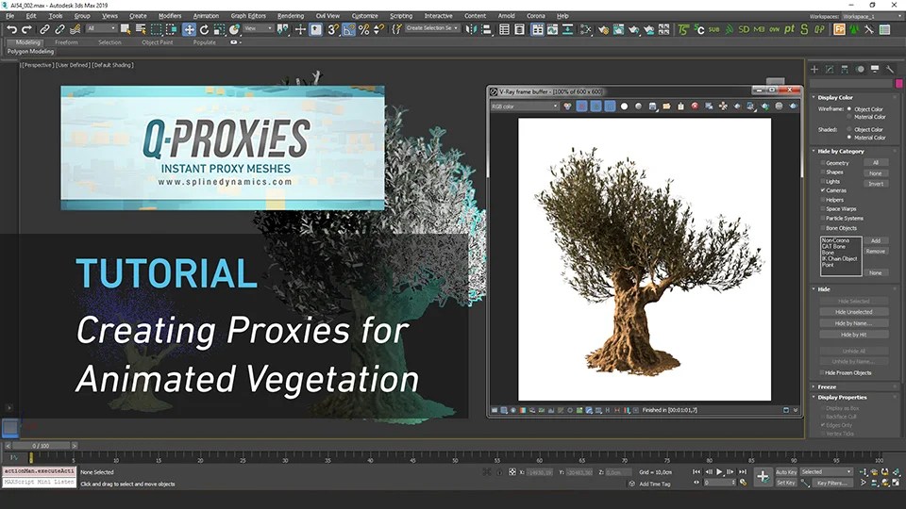The width and height of the screenshot is (906, 509).
Task: Select Wireframe Object Color radio button
Action: click(x=849, y=109)
